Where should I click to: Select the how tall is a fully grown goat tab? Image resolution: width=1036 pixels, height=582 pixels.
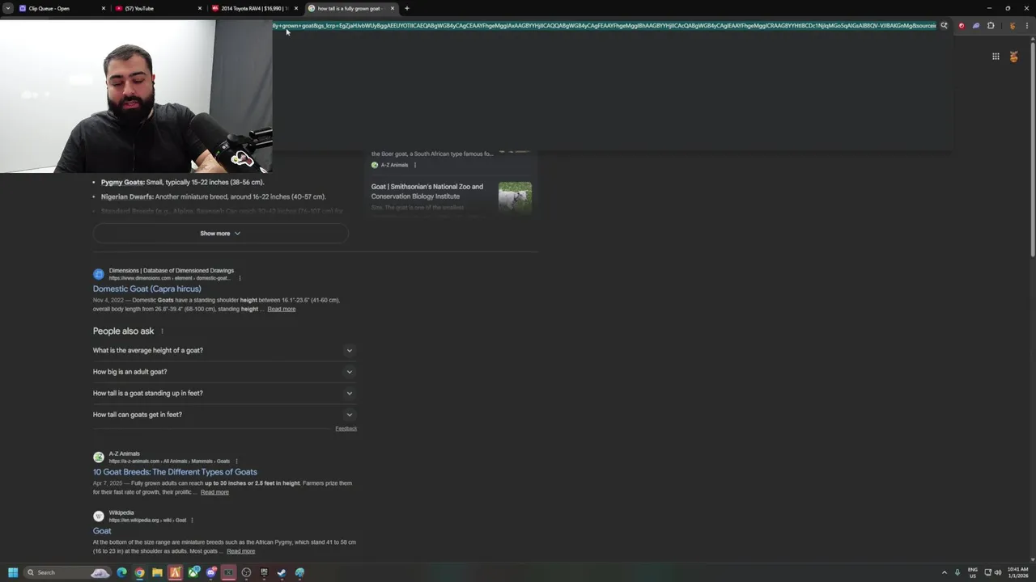pyautogui.click(x=351, y=8)
